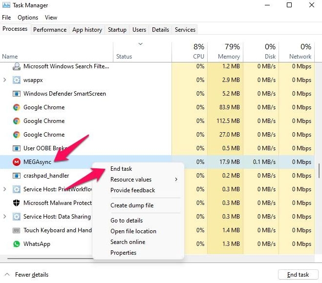
Task: Click the 17.9 MB memory value
Action: (x=229, y=162)
